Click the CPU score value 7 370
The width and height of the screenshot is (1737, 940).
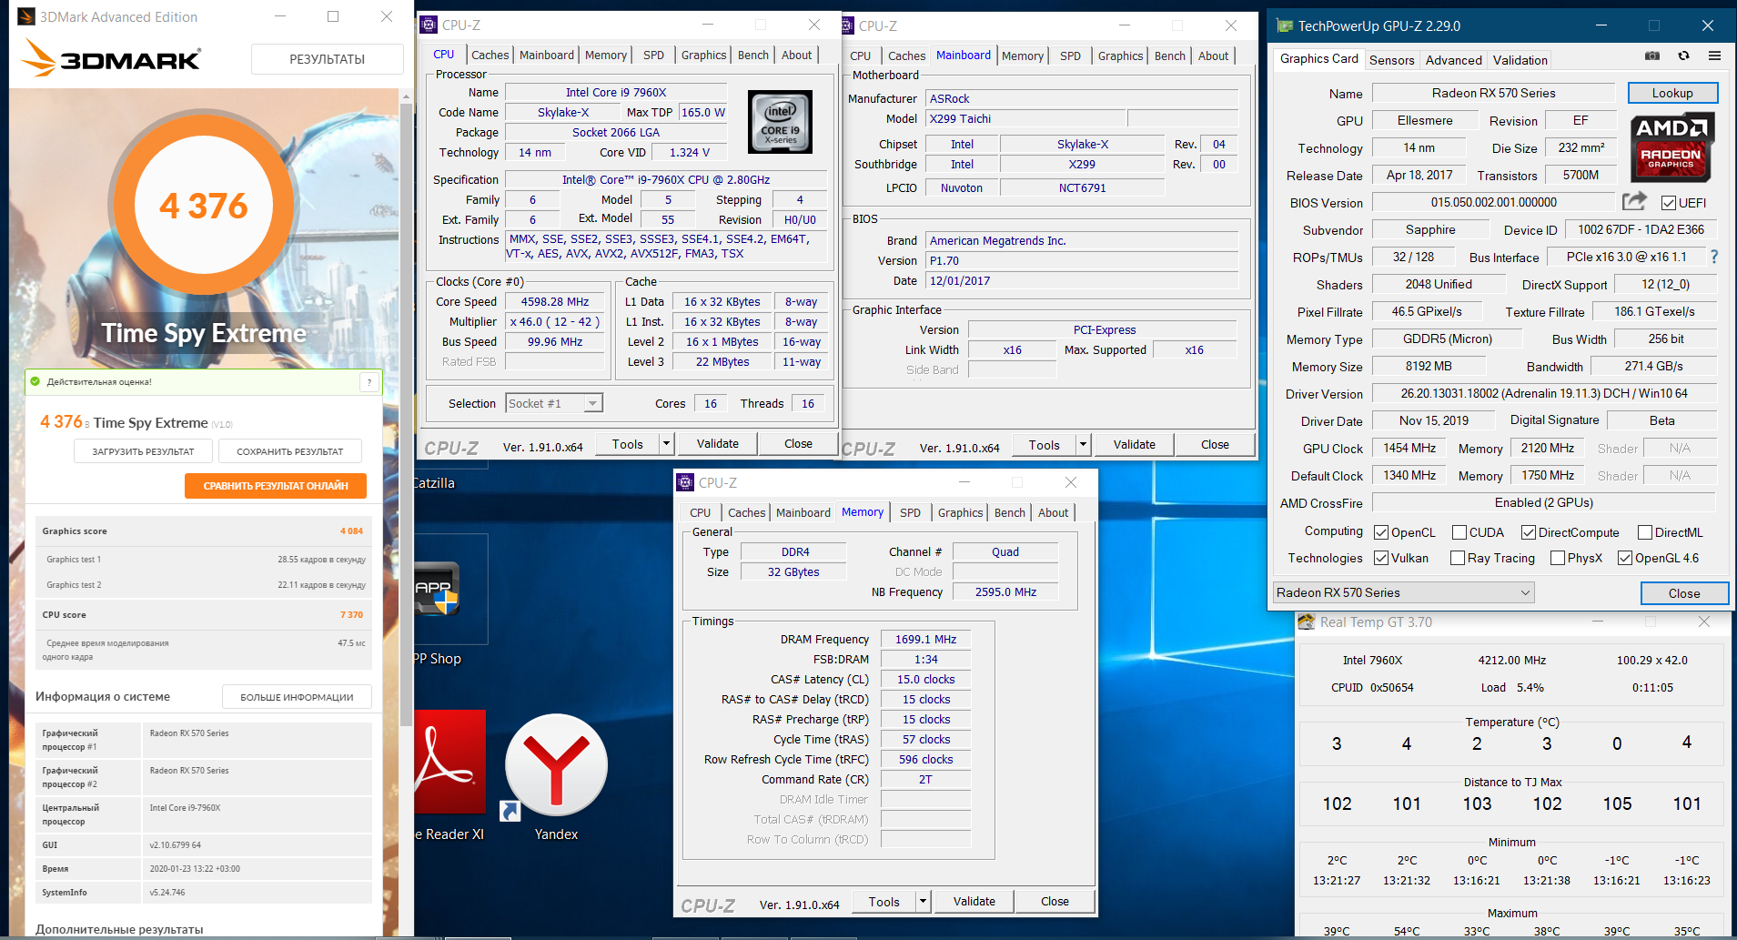point(351,615)
